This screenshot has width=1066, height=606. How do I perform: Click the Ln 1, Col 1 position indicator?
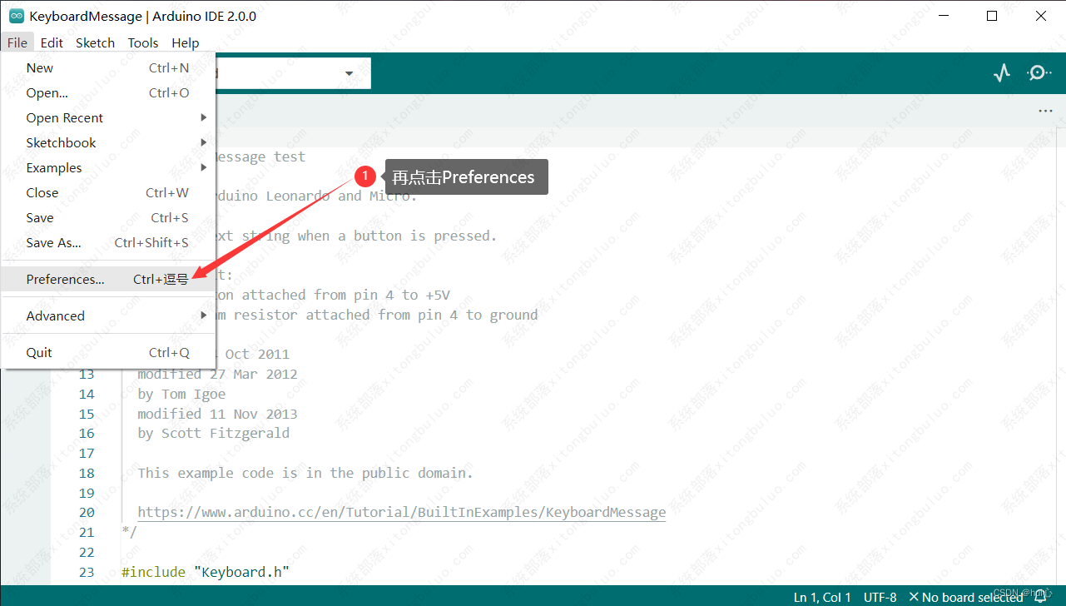point(822,597)
